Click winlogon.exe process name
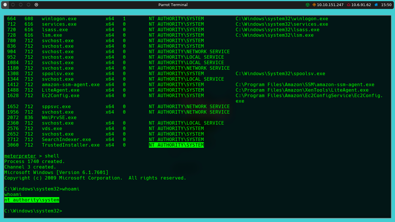 pyautogui.click(x=59, y=19)
